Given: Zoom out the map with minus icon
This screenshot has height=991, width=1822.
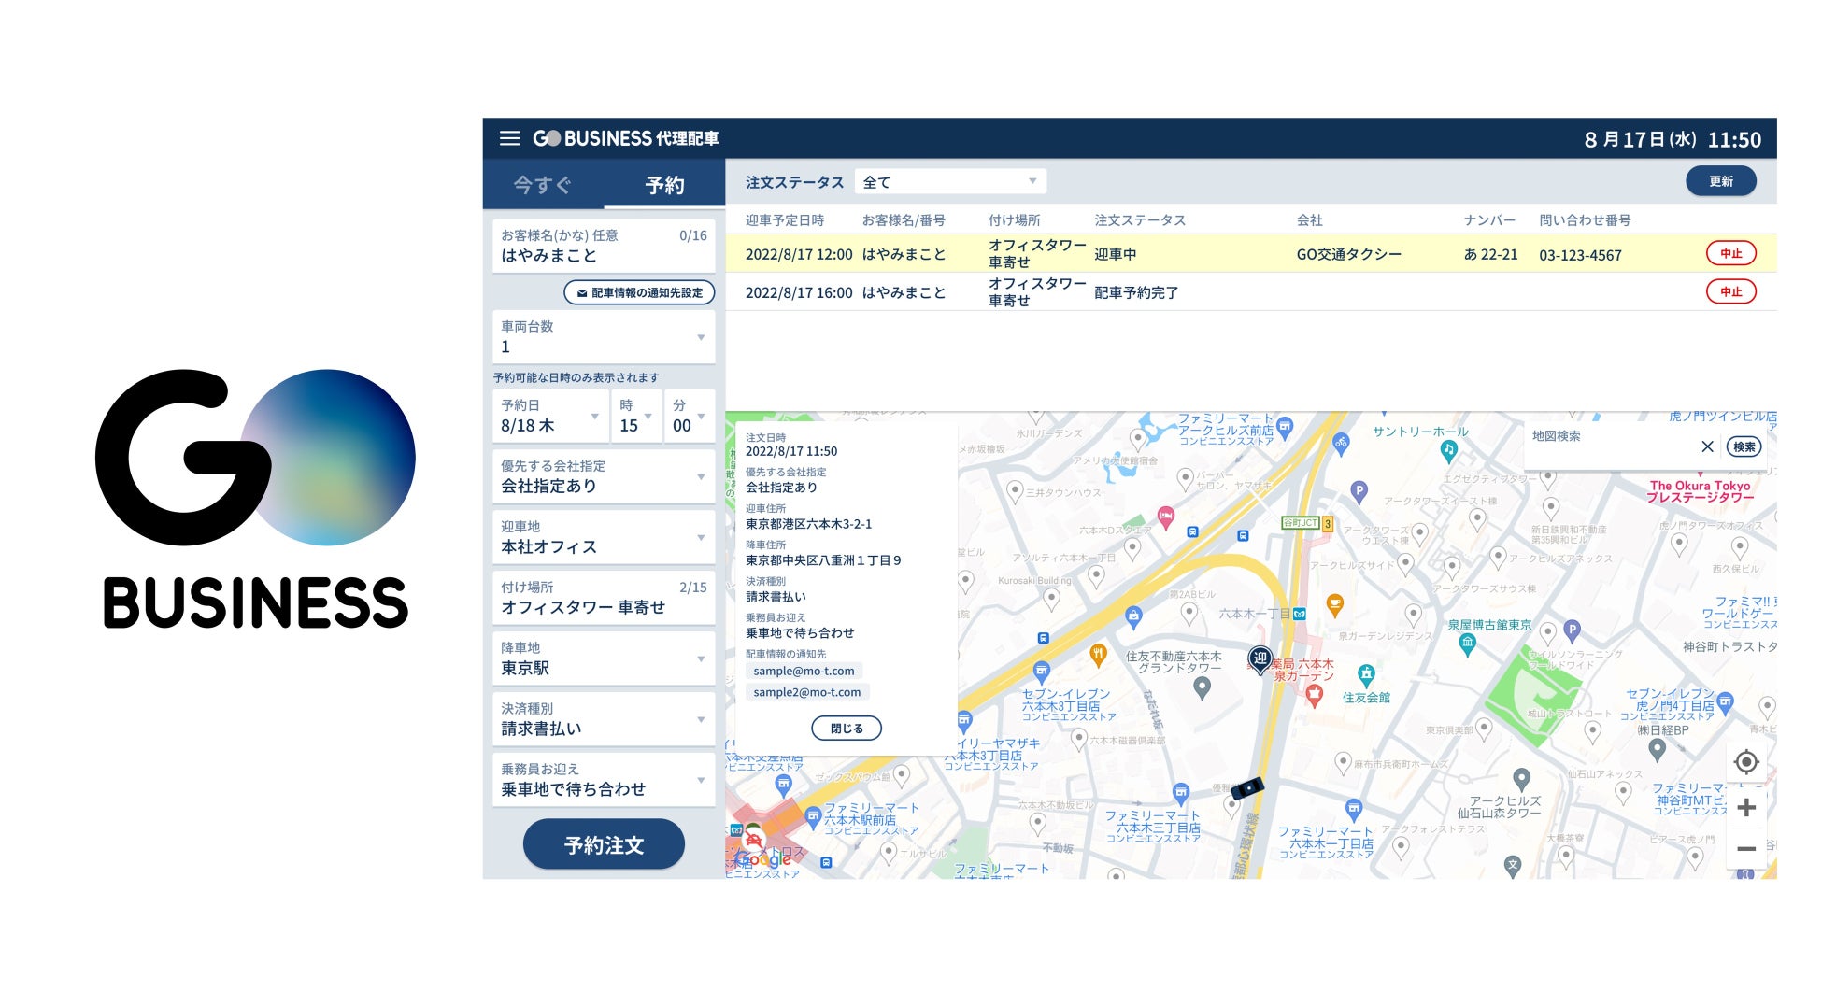Looking at the screenshot, I should coord(1746,848).
